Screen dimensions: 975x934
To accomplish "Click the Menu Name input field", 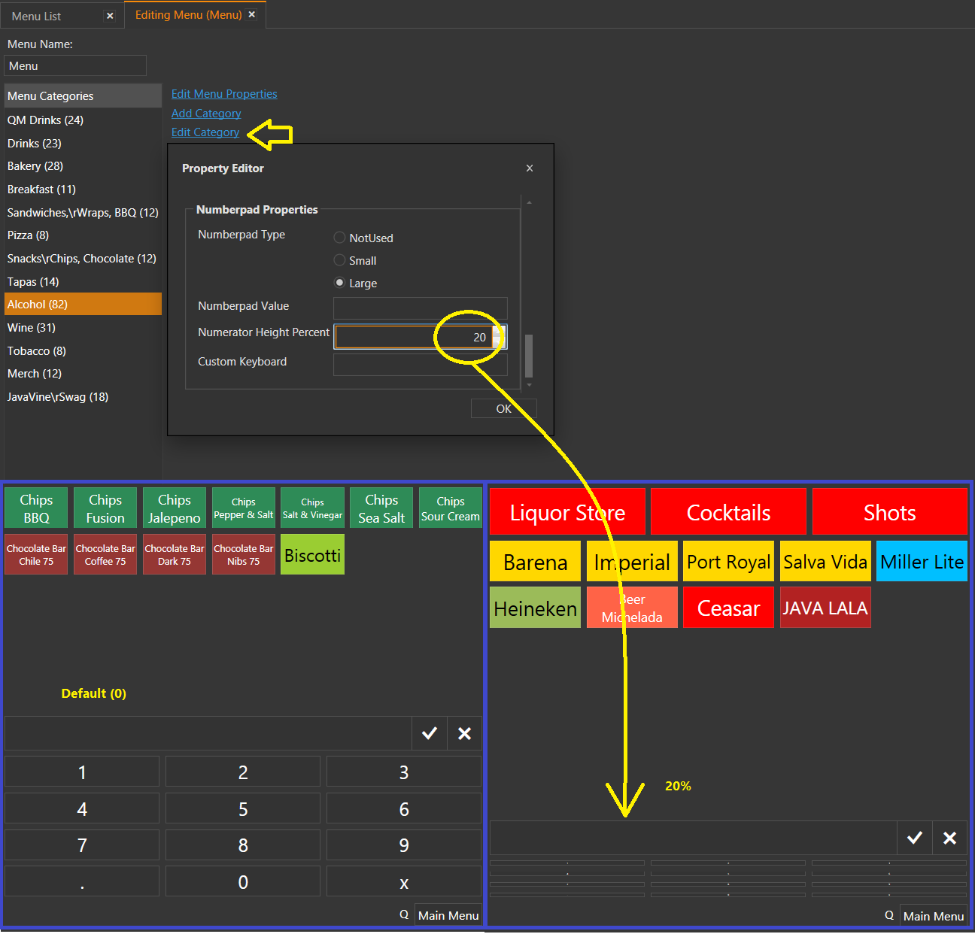I will tap(75, 66).
